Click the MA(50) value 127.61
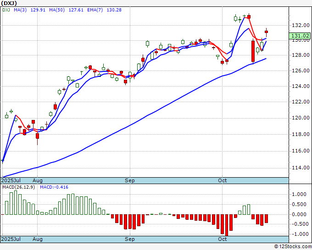The width and height of the screenshot is (312, 250). click(76, 10)
